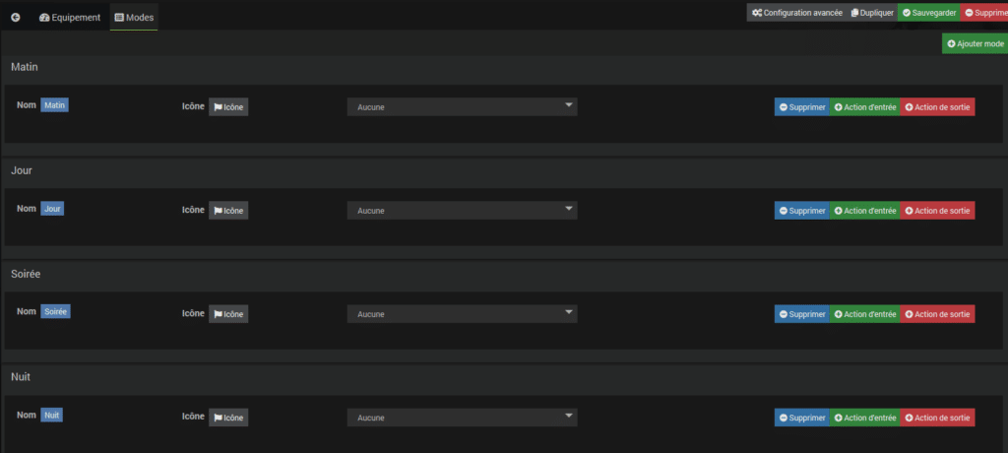Expand the Soirée Aucune dropdown
1008x453 pixels.
pyautogui.click(x=463, y=314)
